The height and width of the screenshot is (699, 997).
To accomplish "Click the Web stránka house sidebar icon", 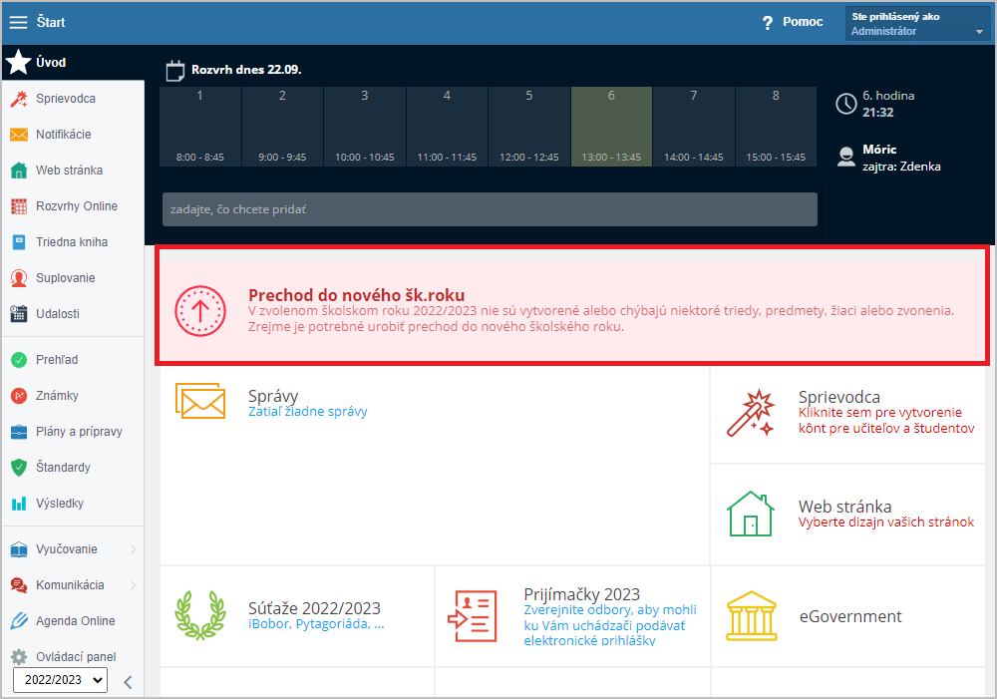I will coord(19,171).
